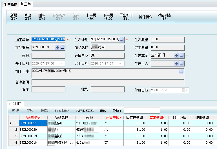Click the plus icon beside 生产工人 field
217x149 pixels.
[x=176, y=63]
